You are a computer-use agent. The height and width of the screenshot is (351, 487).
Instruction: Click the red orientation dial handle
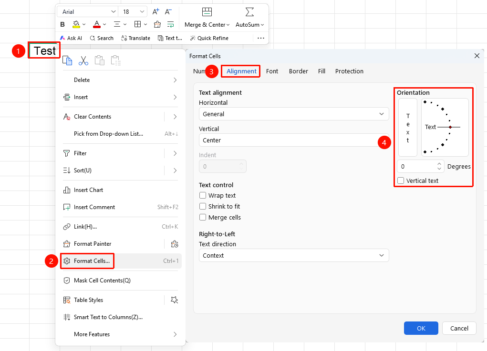[x=450, y=127]
